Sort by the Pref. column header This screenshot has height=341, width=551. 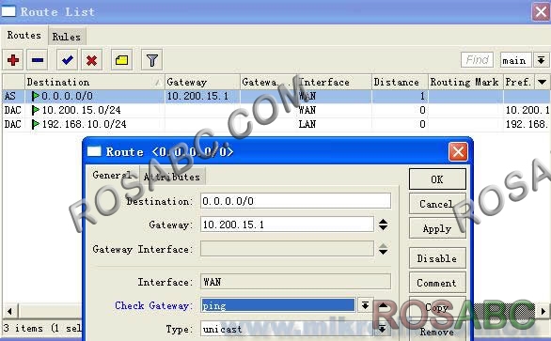pos(519,82)
